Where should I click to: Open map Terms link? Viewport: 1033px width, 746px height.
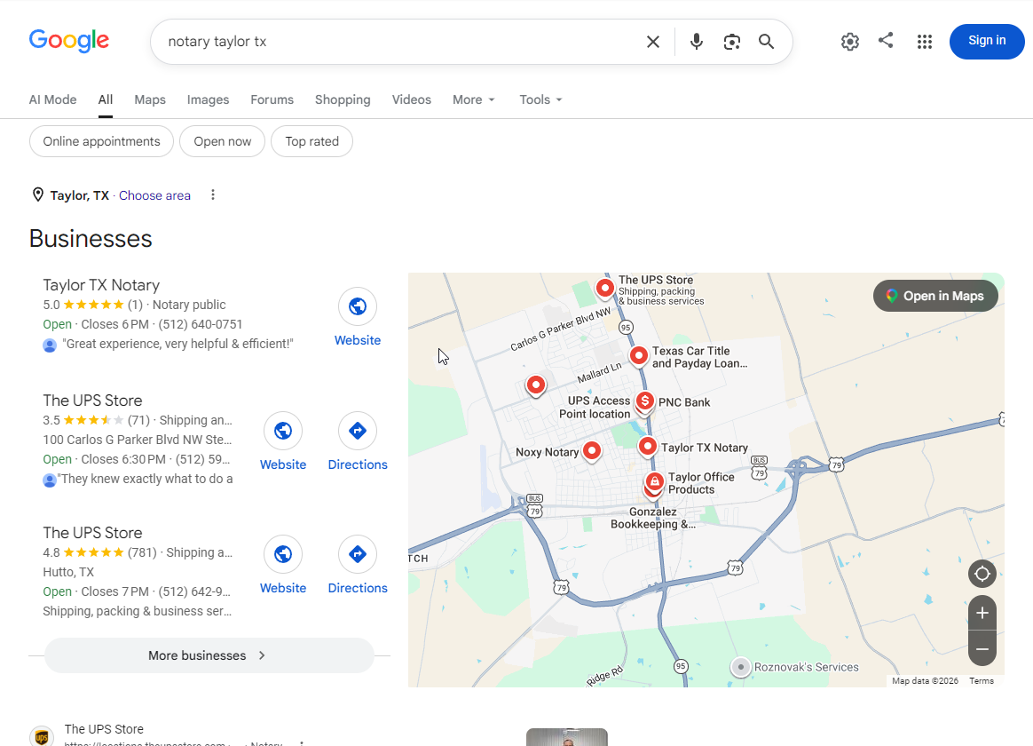[x=982, y=681]
